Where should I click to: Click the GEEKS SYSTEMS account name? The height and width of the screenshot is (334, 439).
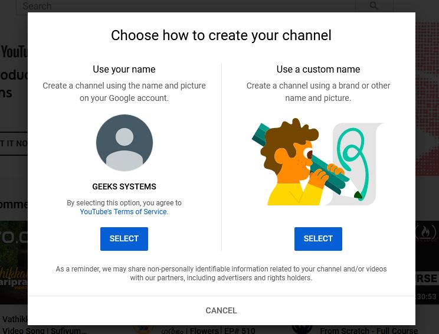124,186
